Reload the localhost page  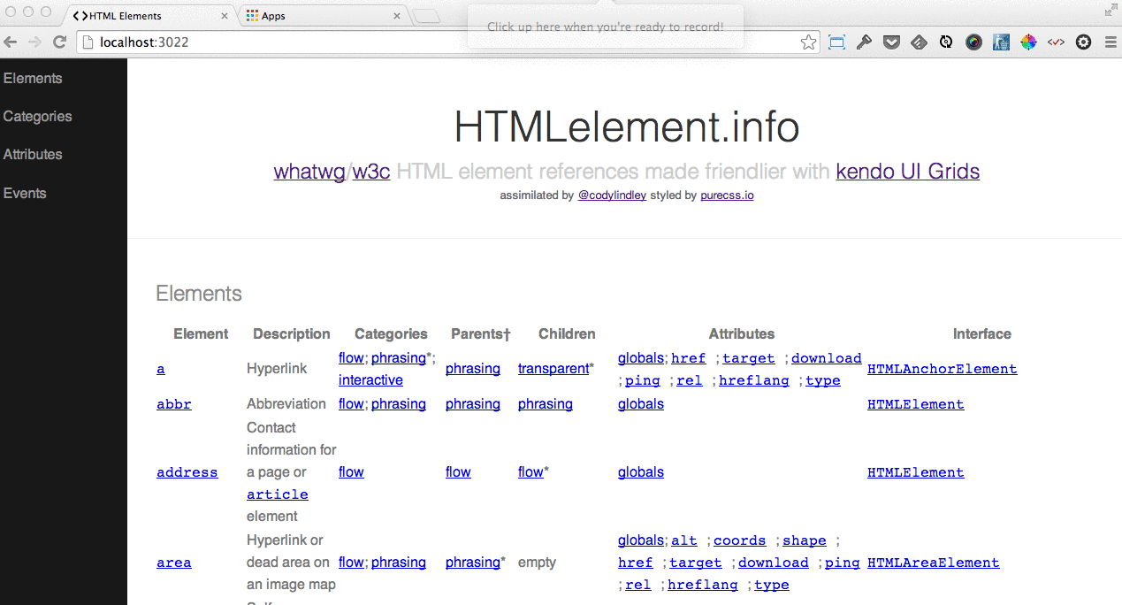pos(59,42)
